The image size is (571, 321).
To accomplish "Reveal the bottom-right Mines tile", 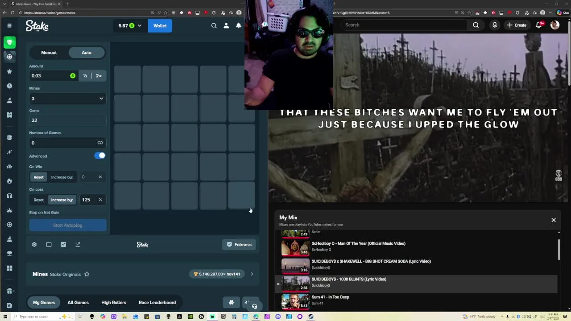I will tap(242, 196).
